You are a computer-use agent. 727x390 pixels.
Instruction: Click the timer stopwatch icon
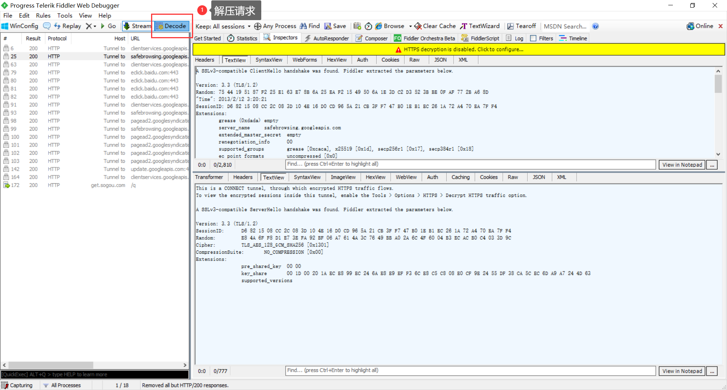[x=368, y=26]
